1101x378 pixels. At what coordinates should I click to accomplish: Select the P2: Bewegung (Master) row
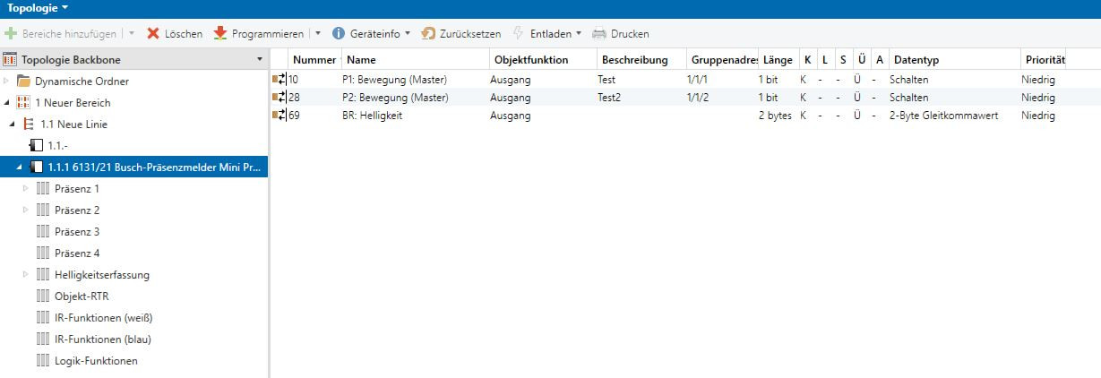(395, 98)
